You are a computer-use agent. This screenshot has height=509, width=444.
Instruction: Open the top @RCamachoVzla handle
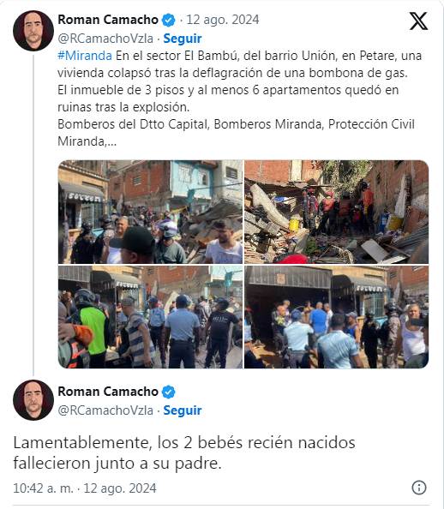click(x=105, y=39)
